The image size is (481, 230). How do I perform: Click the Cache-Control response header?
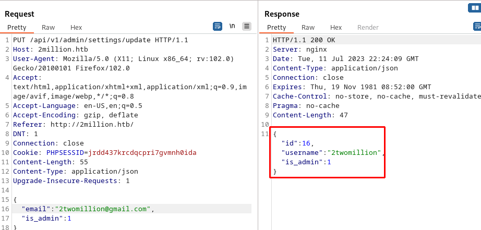(x=377, y=96)
